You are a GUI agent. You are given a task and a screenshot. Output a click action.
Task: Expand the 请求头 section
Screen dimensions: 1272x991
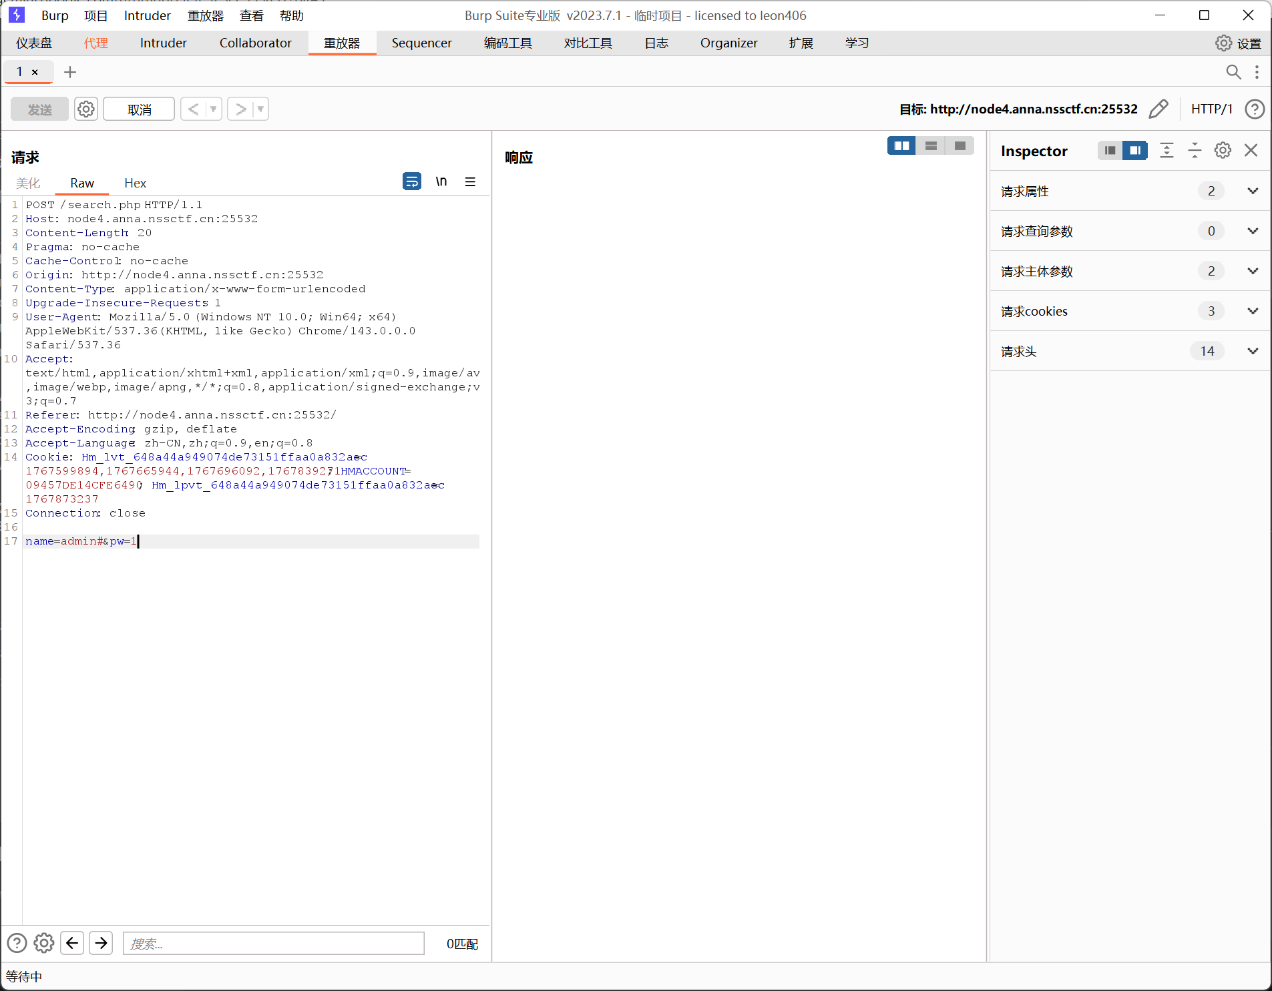pyautogui.click(x=1253, y=351)
